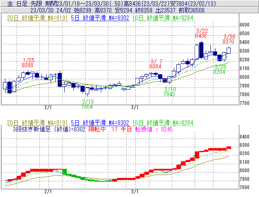Click the 高8436(23/03/22) value in top header

147,3
